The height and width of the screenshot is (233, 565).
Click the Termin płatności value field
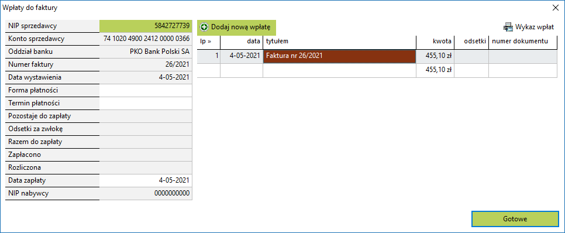click(x=146, y=103)
